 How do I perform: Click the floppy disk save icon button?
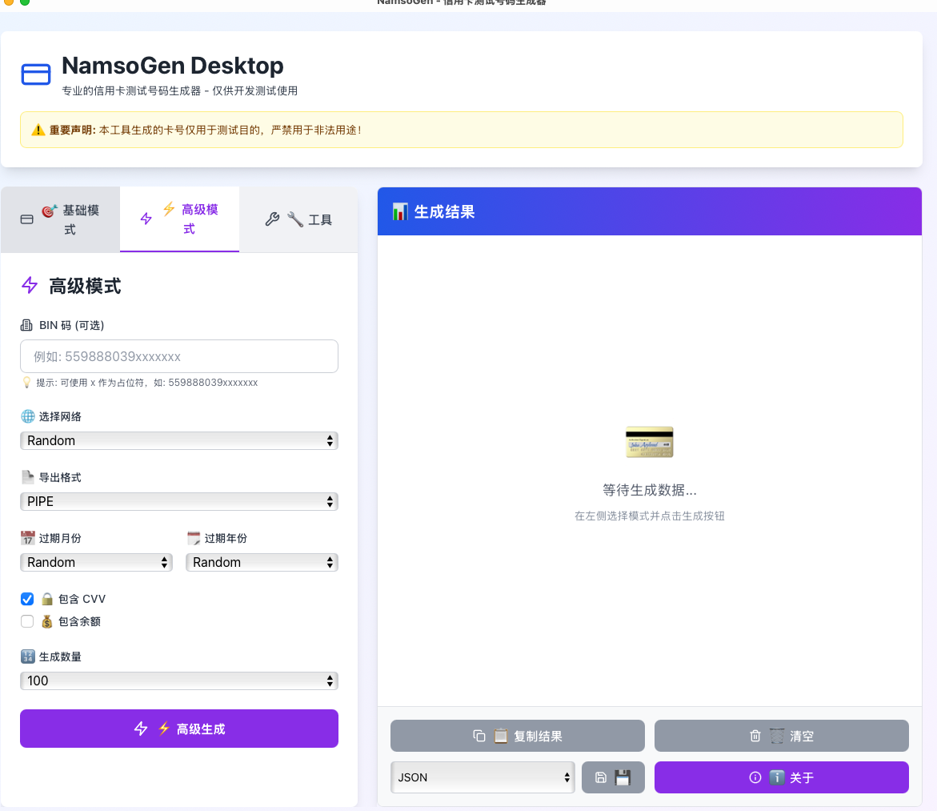pos(613,777)
